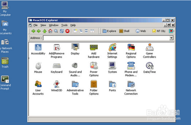Expand the Address bar dropdown
Screen dimensions: 191x125
coord(171,38)
